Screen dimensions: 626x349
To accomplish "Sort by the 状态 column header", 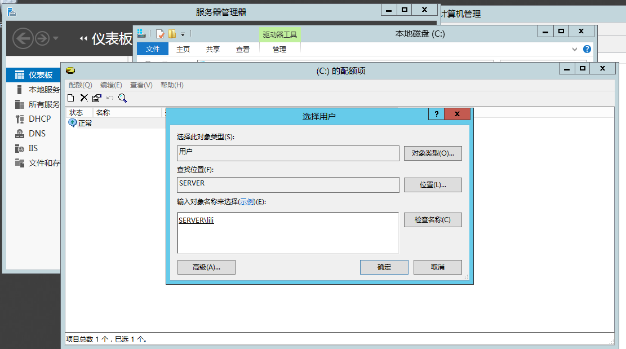I will (x=79, y=113).
